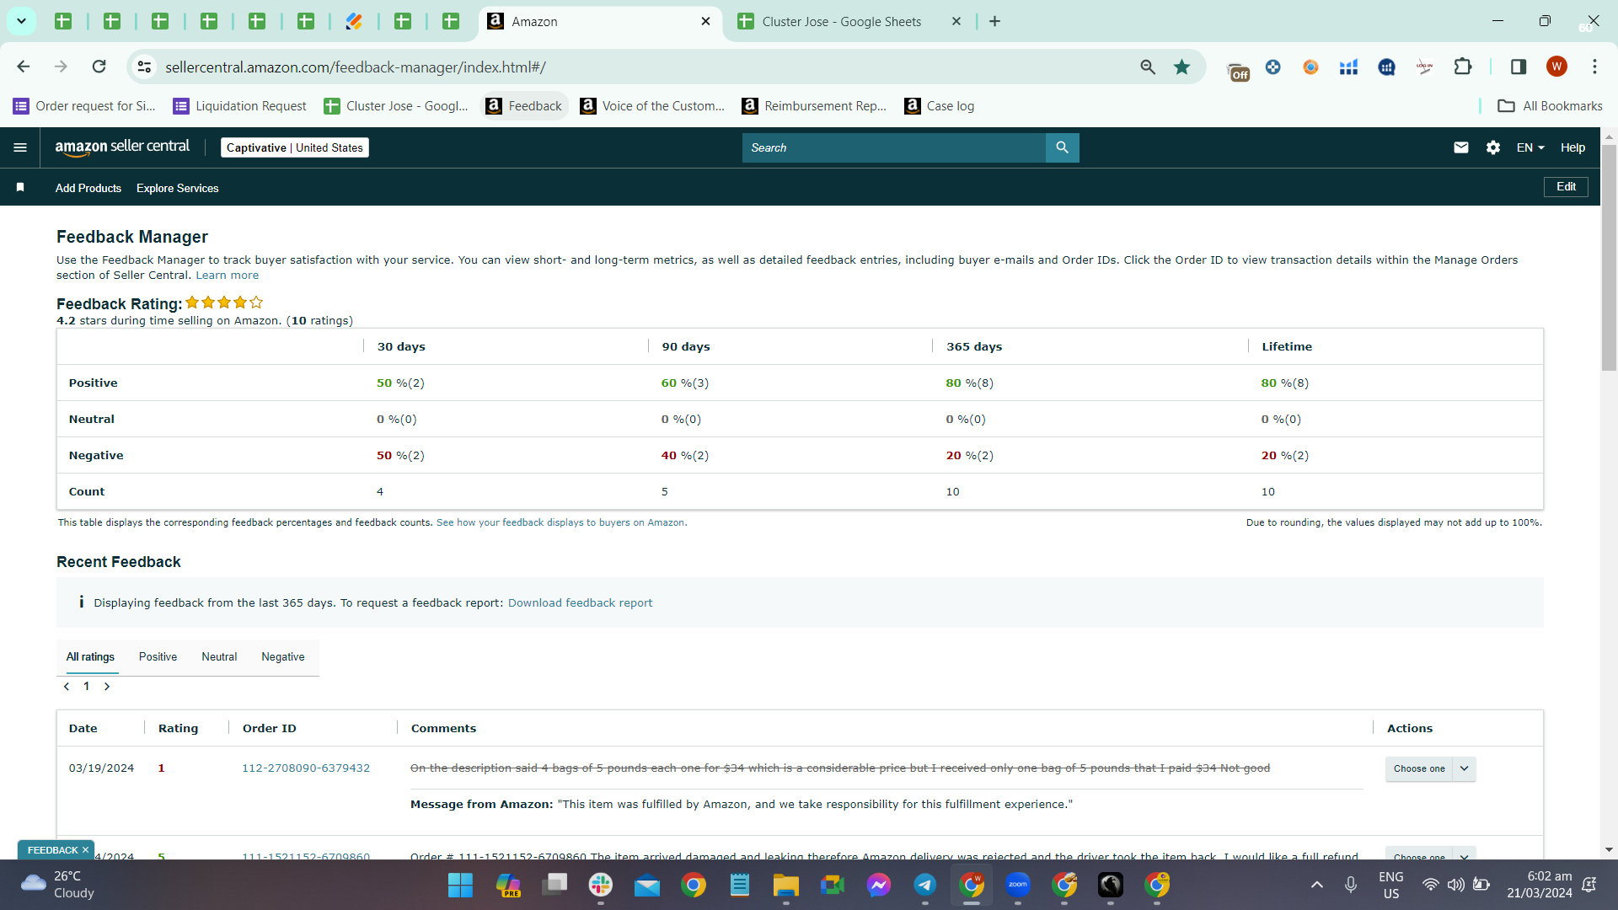This screenshot has width=1618, height=910.
Task: Open the link about how feedback displays to buyers
Action: [561, 523]
